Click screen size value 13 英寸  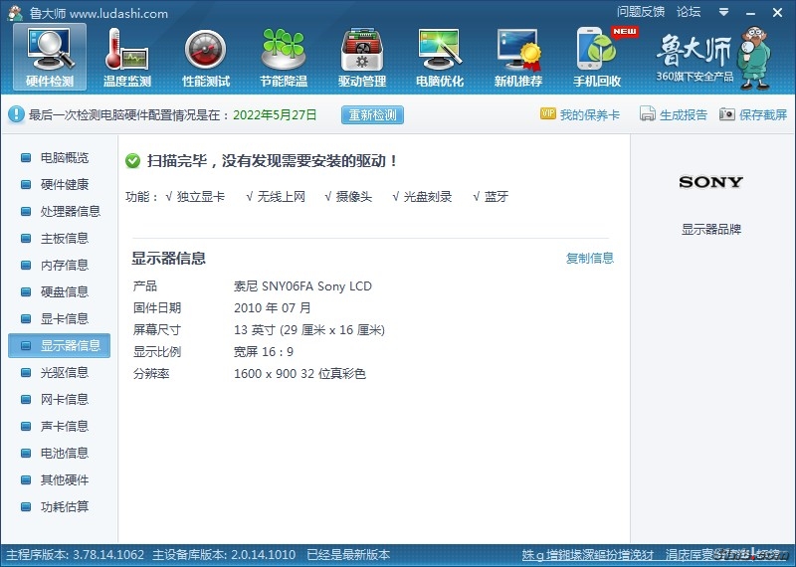(309, 330)
